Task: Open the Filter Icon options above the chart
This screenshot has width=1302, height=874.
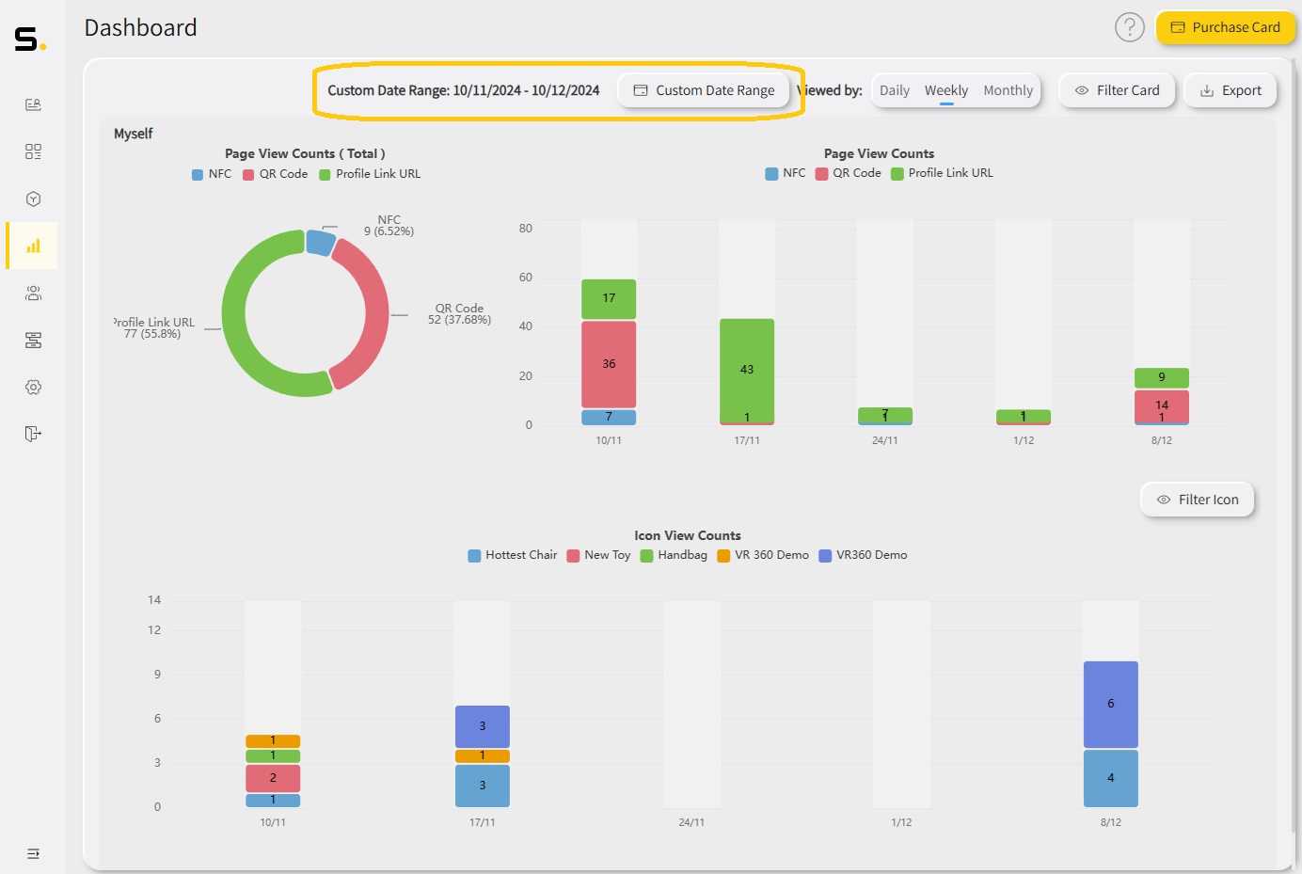Action: [x=1196, y=499]
